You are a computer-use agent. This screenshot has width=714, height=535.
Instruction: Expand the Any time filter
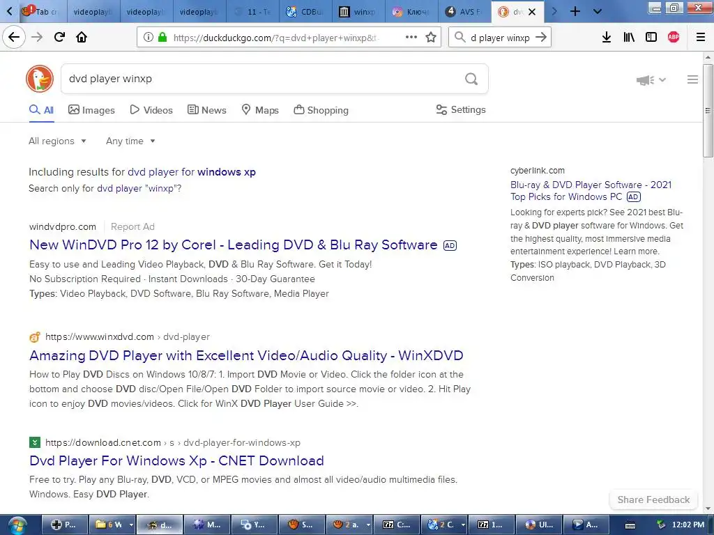130,141
